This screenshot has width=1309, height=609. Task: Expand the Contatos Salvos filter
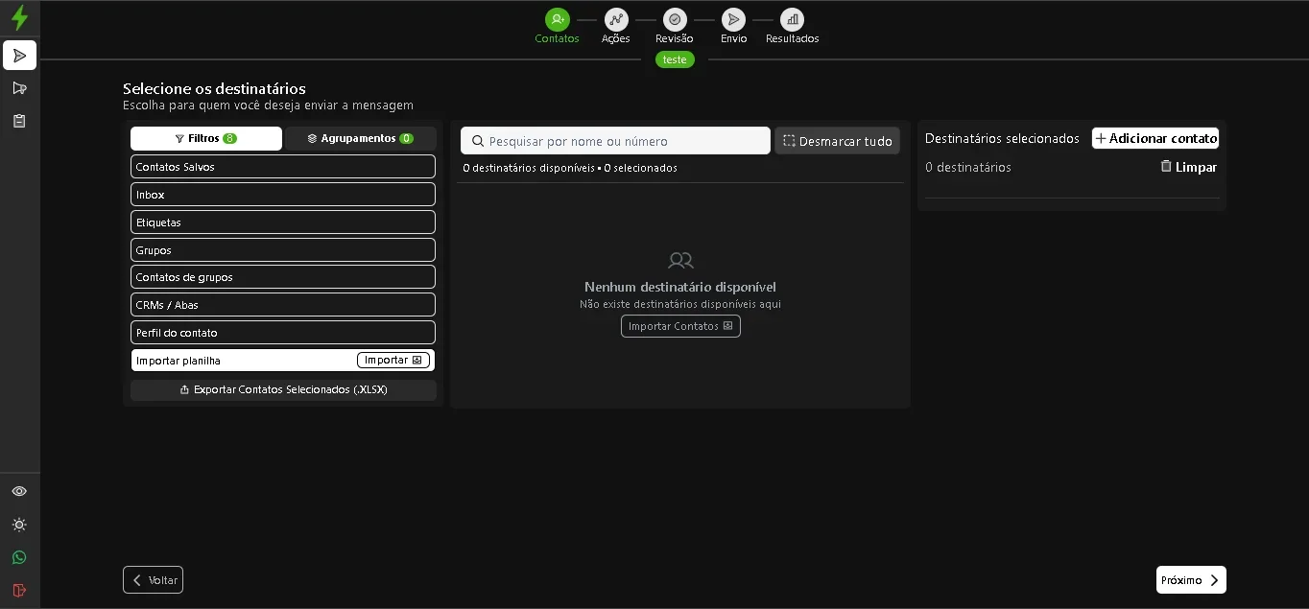[x=283, y=167]
